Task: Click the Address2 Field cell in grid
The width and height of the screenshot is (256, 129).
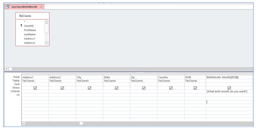Action: [62, 77]
